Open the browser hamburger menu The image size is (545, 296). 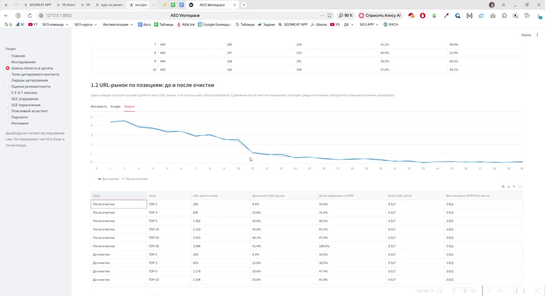(504, 5)
